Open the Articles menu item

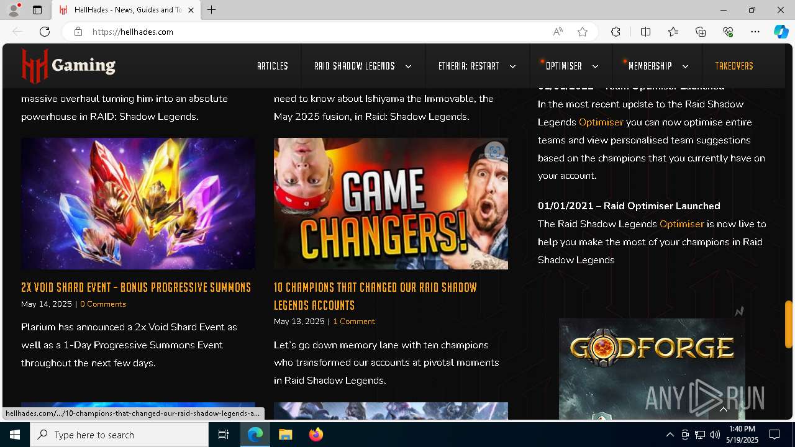tap(273, 66)
